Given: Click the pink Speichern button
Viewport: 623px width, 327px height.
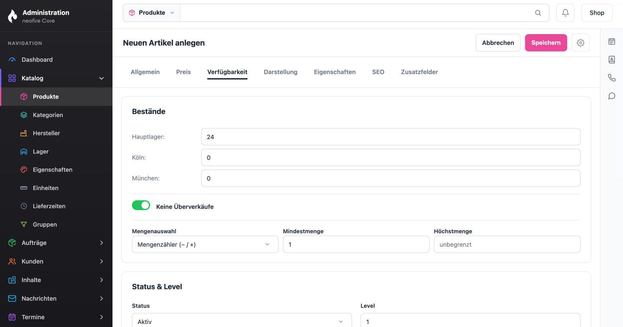Looking at the screenshot, I should (x=546, y=43).
